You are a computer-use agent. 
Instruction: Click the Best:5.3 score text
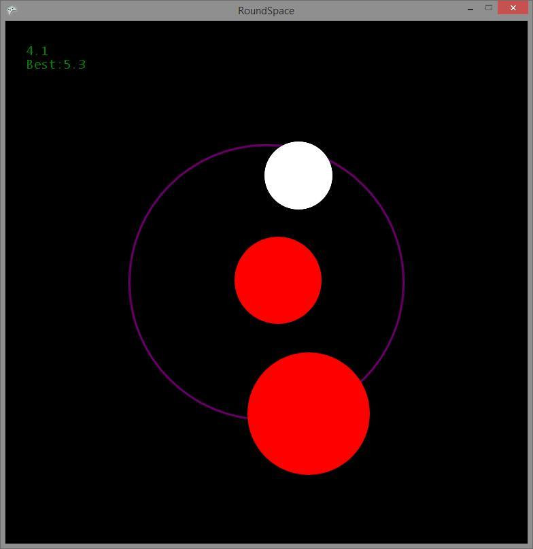56,65
